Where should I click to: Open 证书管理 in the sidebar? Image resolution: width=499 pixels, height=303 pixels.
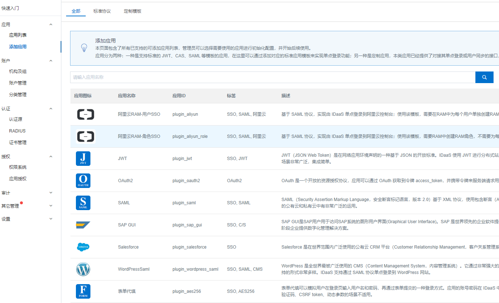[18, 143]
